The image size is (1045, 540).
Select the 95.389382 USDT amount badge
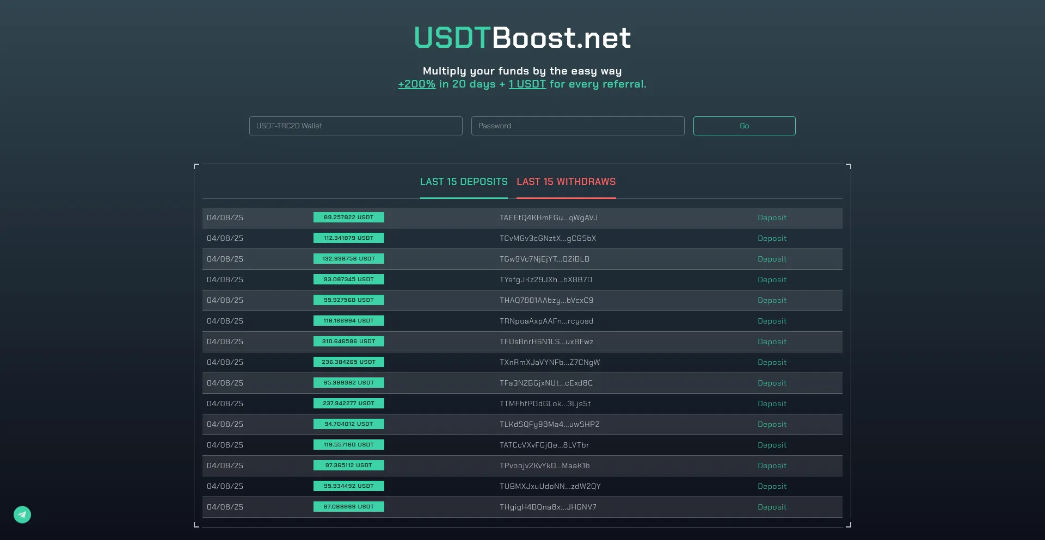(349, 383)
